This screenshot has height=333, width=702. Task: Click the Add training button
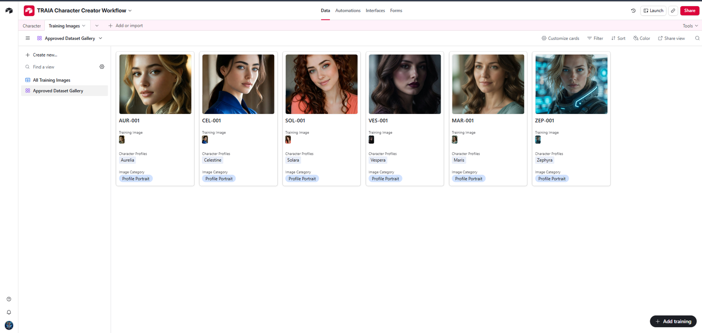tap(673, 321)
